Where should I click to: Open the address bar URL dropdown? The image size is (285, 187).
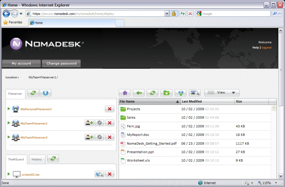[x=167, y=14]
